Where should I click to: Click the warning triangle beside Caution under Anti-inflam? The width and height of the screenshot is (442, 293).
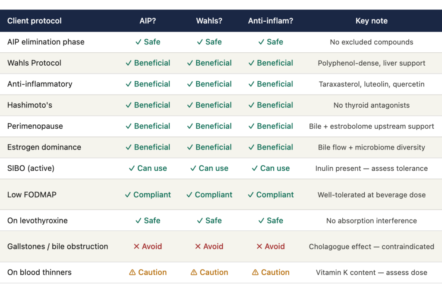[x=256, y=272]
